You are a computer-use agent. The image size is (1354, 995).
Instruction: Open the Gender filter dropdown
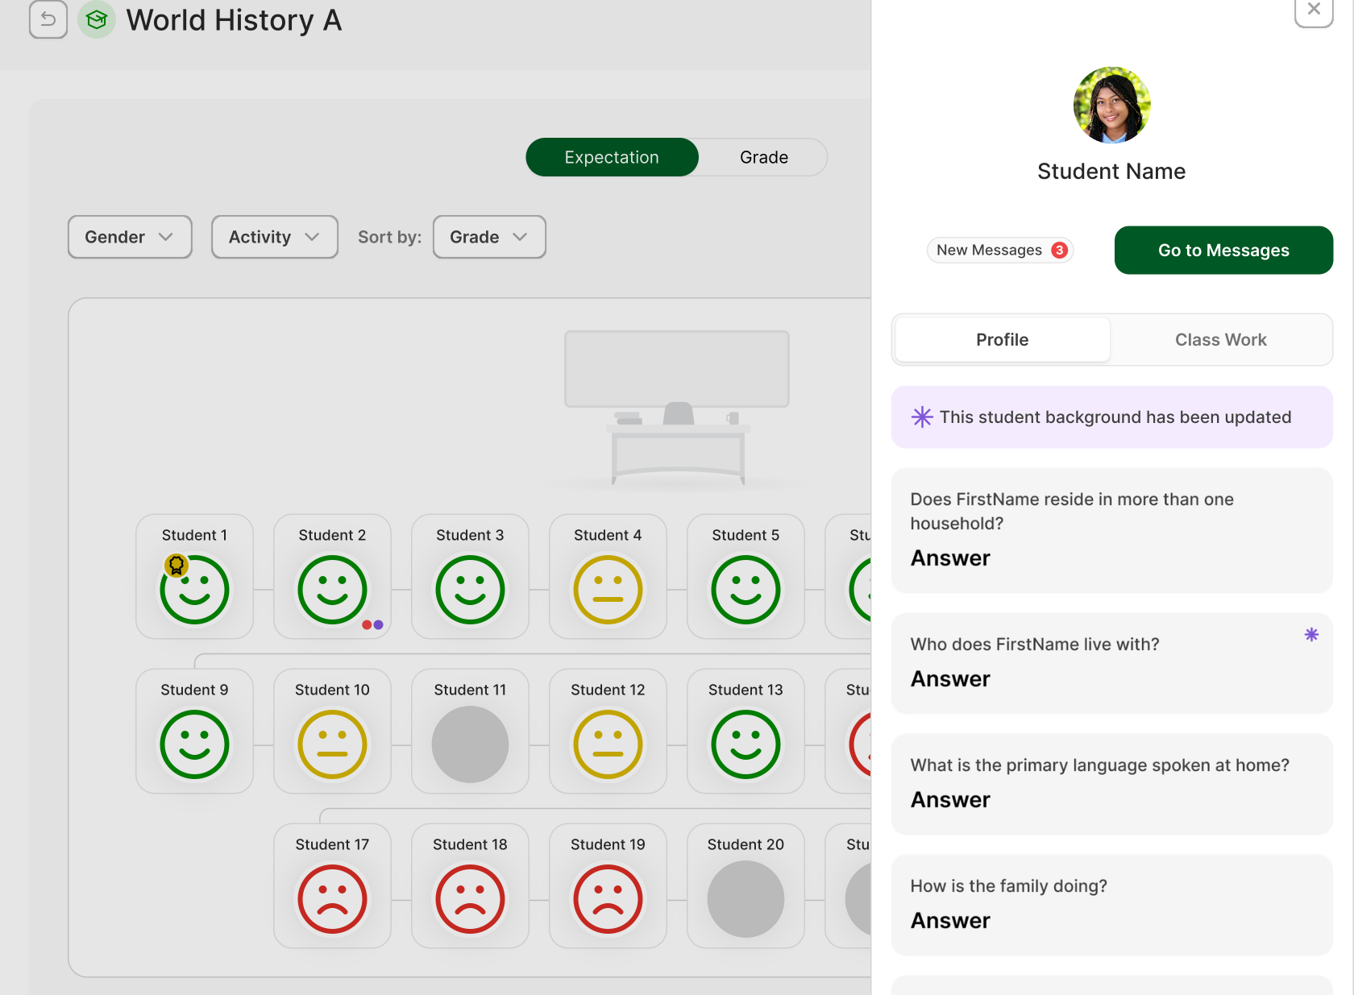[x=130, y=237]
